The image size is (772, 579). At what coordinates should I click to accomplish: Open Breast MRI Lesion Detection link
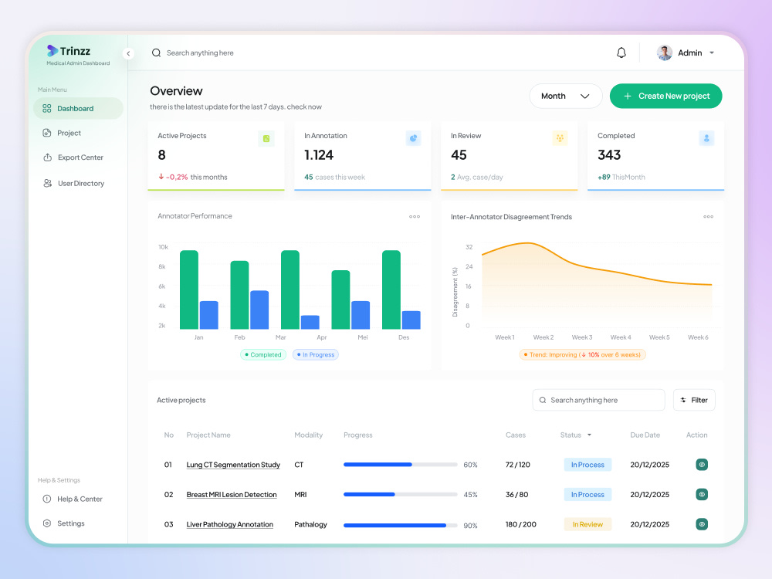[x=232, y=495]
